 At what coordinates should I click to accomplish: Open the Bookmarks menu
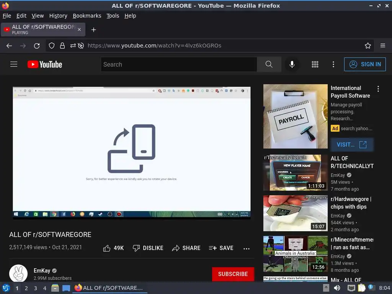tap(87, 16)
